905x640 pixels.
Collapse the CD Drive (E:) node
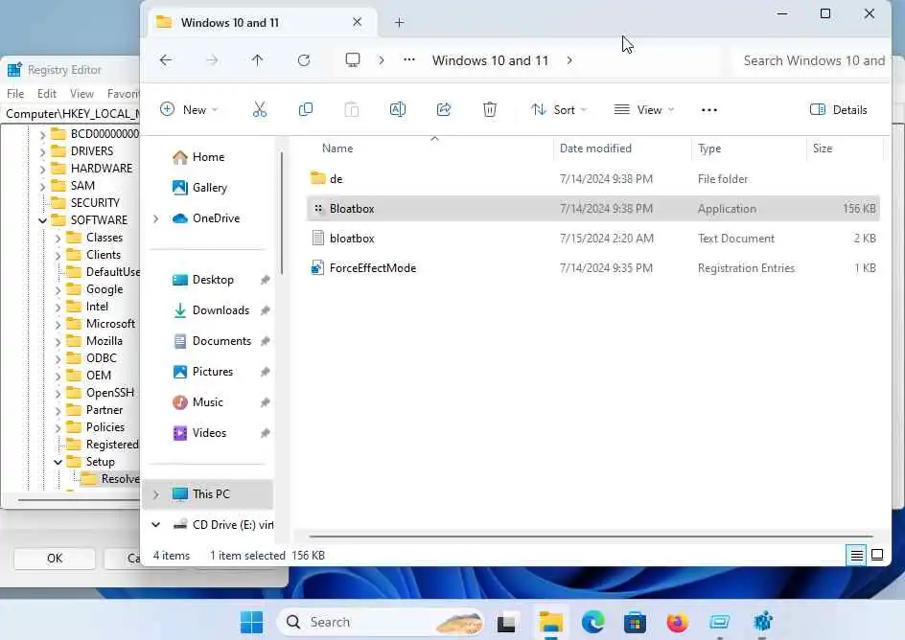coord(156,525)
